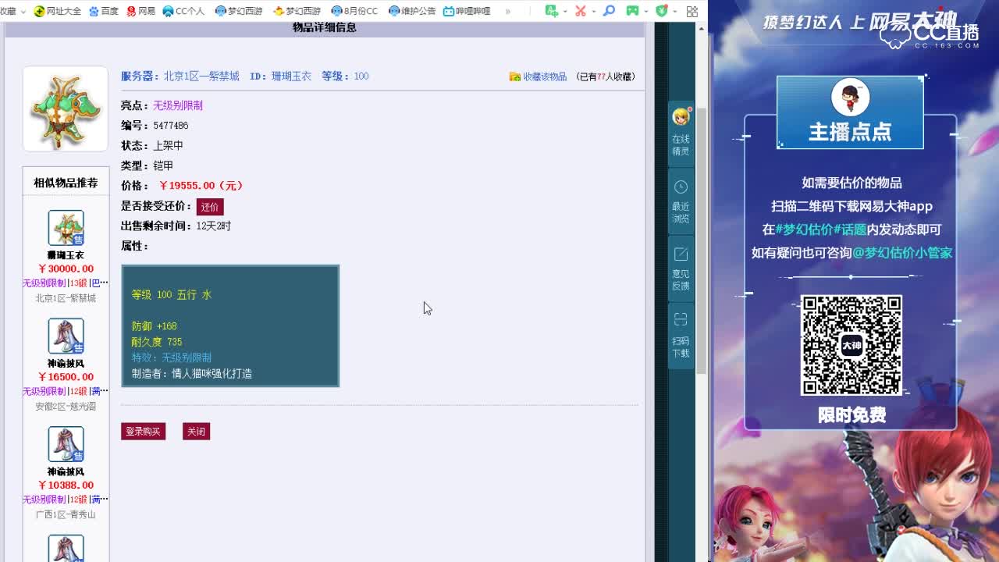The height and width of the screenshot is (562, 999).
Task: Open the 网易 bookmark
Action: [140, 11]
